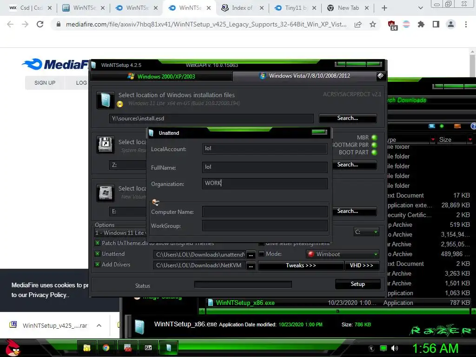
Task: Click the yellow disc icon under installation files
Action: pyautogui.click(x=120, y=104)
